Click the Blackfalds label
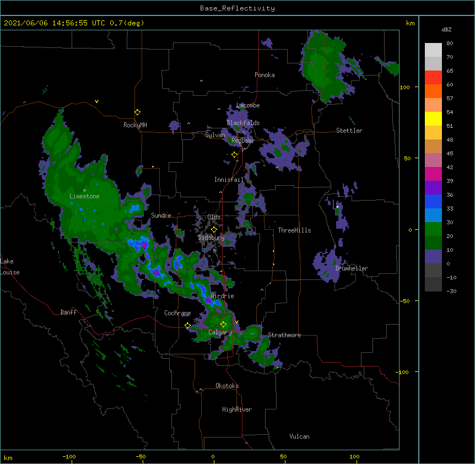The image size is (475, 464). pyautogui.click(x=243, y=123)
